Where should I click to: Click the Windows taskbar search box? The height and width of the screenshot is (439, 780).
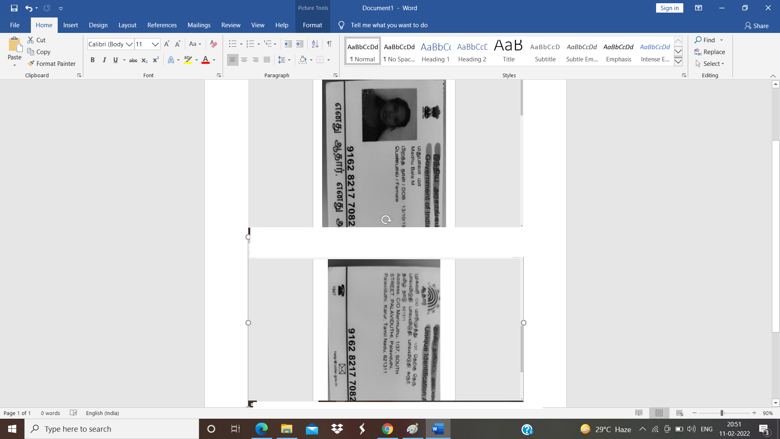tap(112, 429)
